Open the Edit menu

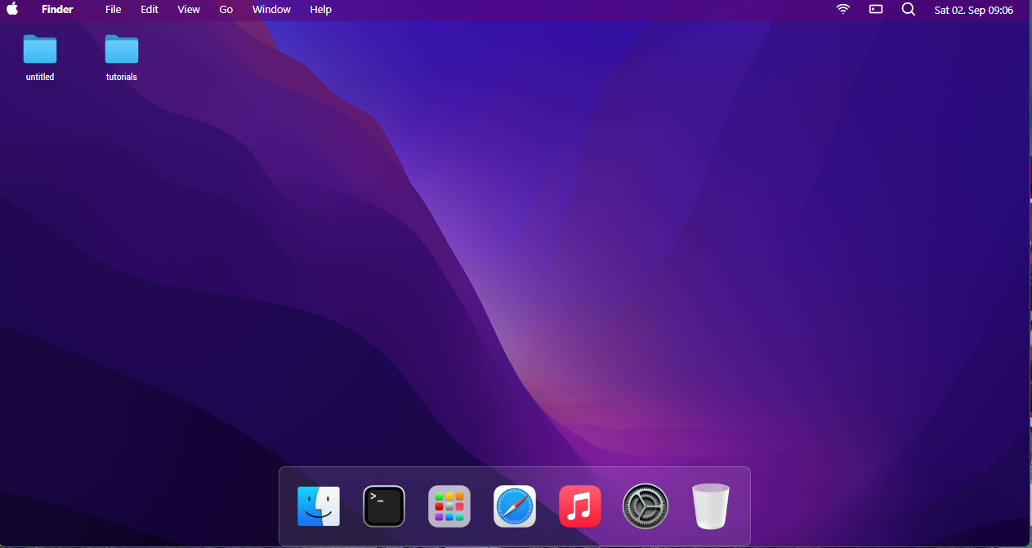150,10
